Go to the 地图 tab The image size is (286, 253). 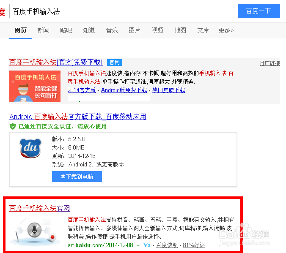tap(180, 30)
